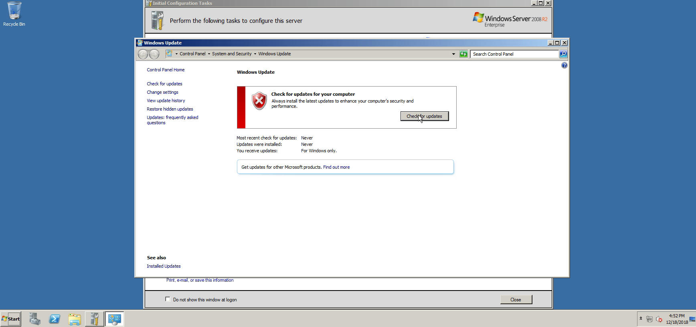Screen dimensions: 696x327
Task: Minimize the Initial Configuration Tasks window
Action: coord(534,3)
